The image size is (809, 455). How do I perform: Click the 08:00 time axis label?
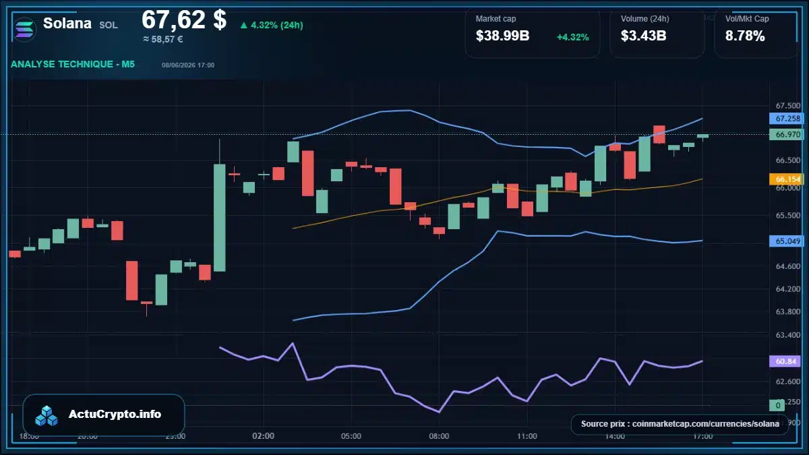click(x=439, y=436)
